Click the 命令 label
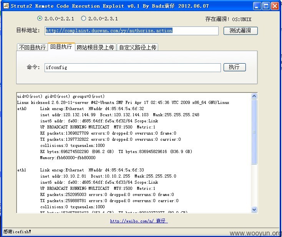This screenshot has width=282, height=237. 33,67
